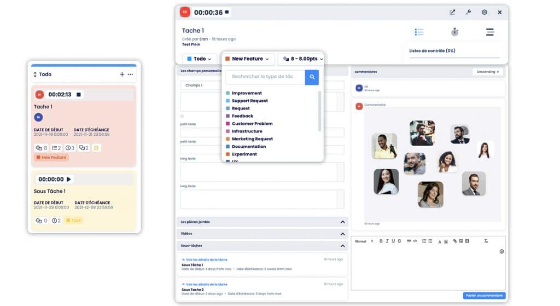The image size is (560, 306).
Task: Open the Todo status dropdown
Action: tap(199, 59)
